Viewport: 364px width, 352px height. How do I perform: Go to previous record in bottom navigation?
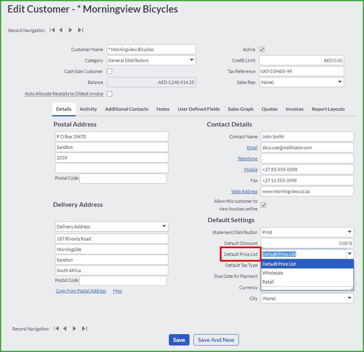[65, 328]
